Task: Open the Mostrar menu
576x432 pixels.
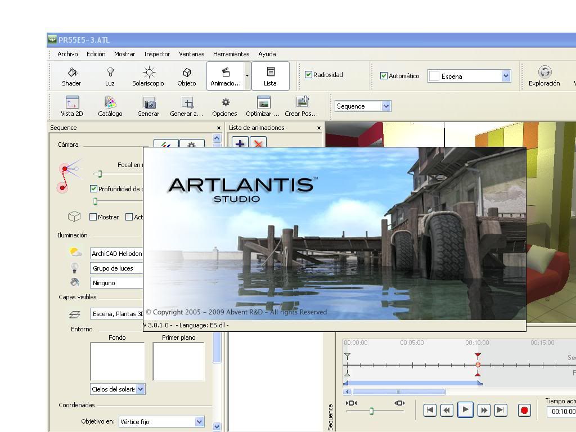Action: 124,54
